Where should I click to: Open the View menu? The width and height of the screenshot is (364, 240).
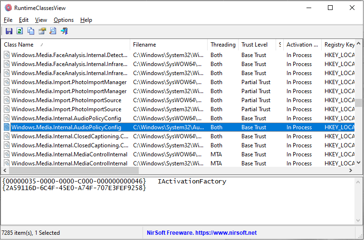[41, 20]
